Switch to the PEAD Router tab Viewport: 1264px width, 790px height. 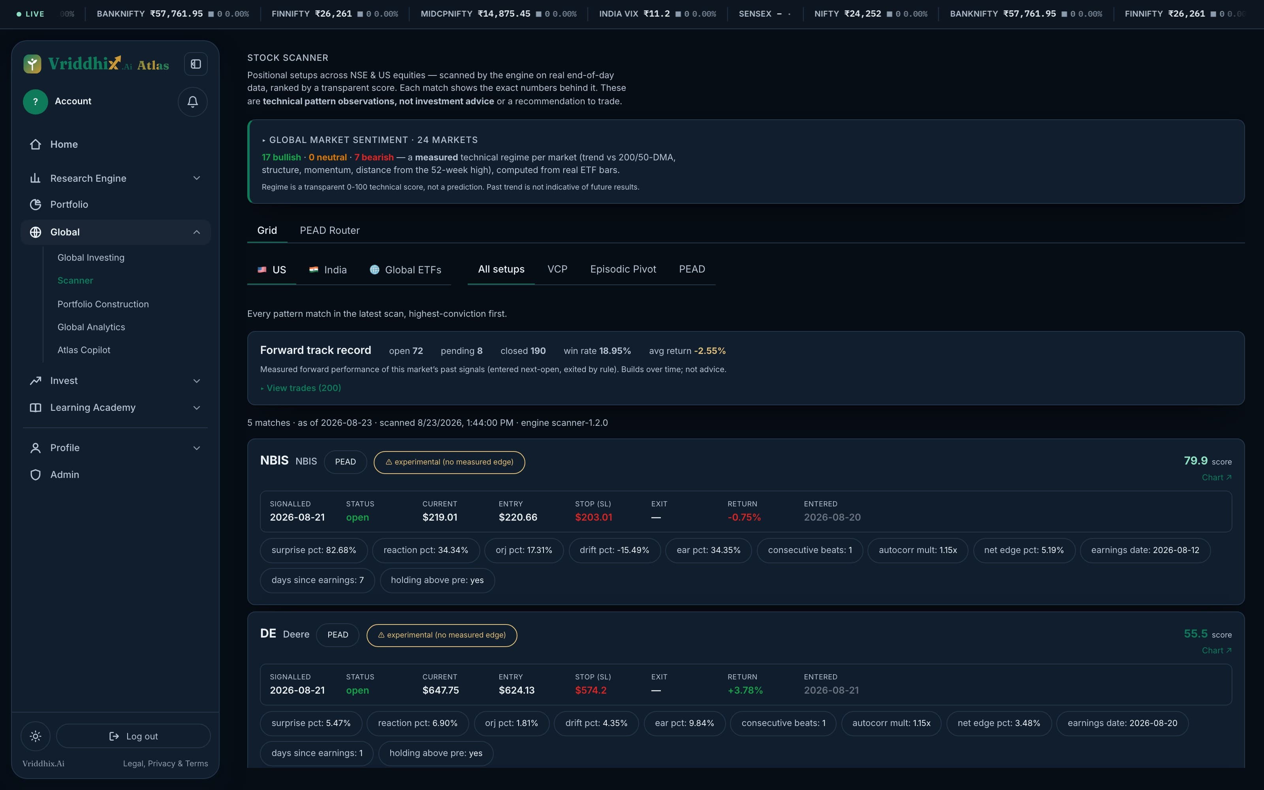[x=329, y=230]
